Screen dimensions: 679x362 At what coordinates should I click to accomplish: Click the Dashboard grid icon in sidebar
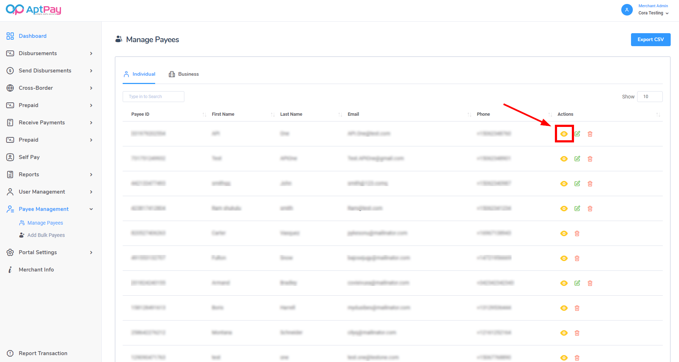pyautogui.click(x=10, y=36)
